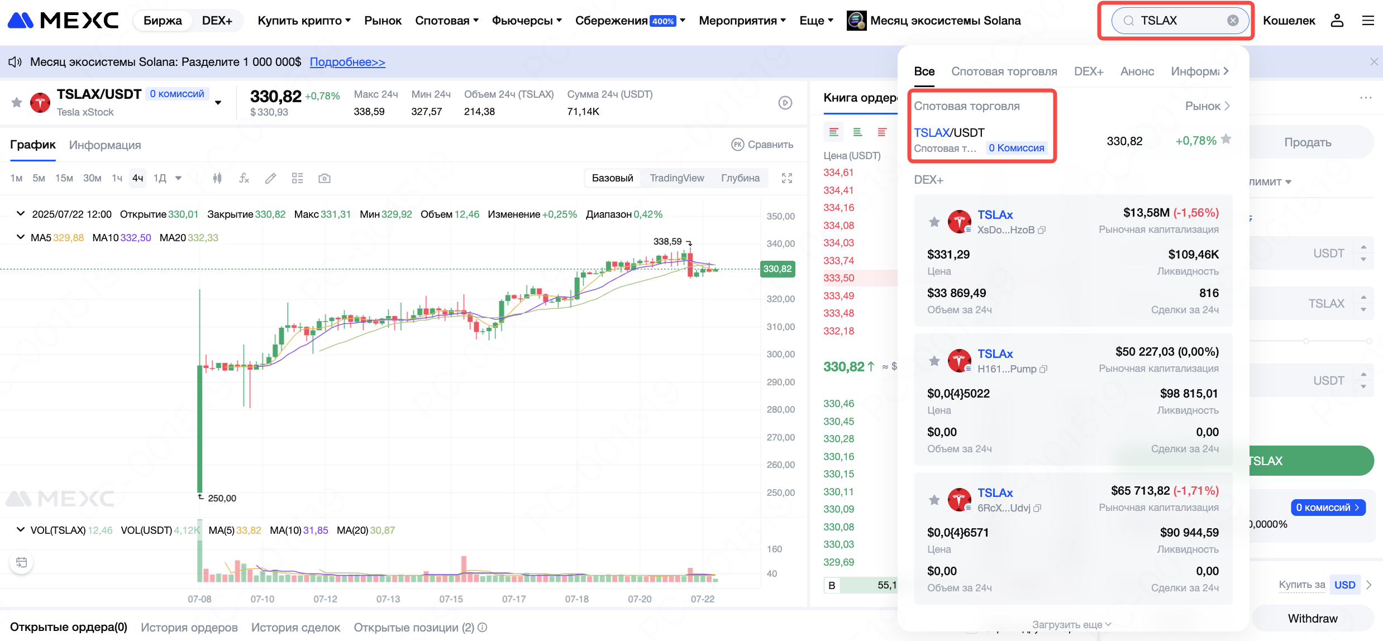Image resolution: width=1383 pixels, height=641 pixels.
Task: Click the Solana ecosystem month icon
Action: (x=857, y=21)
